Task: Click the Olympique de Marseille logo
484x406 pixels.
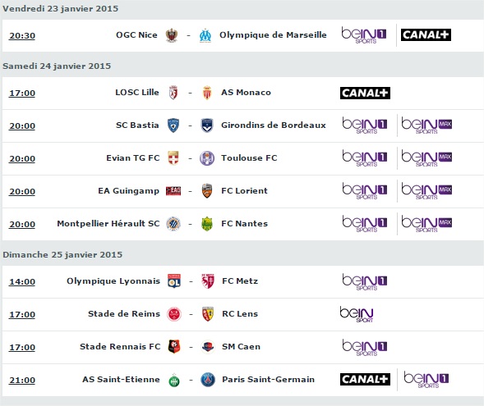Action: pyautogui.click(x=205, y=35)
